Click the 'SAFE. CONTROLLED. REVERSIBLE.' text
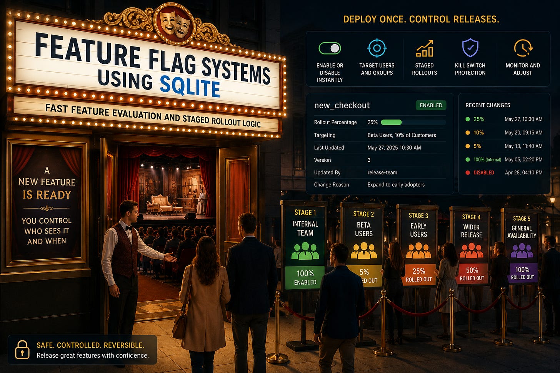Viewport: 560px width, 373px height. tap(90, 345)
